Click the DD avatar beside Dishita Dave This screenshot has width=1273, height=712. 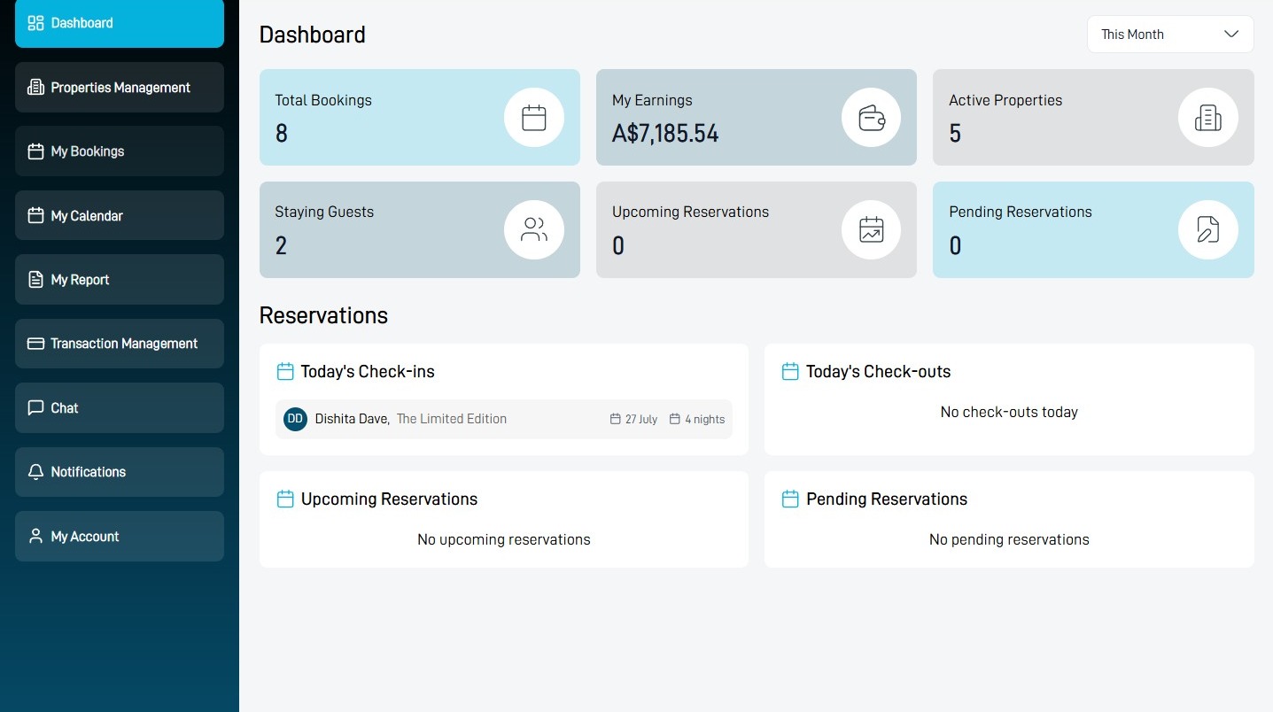[295, 419]
